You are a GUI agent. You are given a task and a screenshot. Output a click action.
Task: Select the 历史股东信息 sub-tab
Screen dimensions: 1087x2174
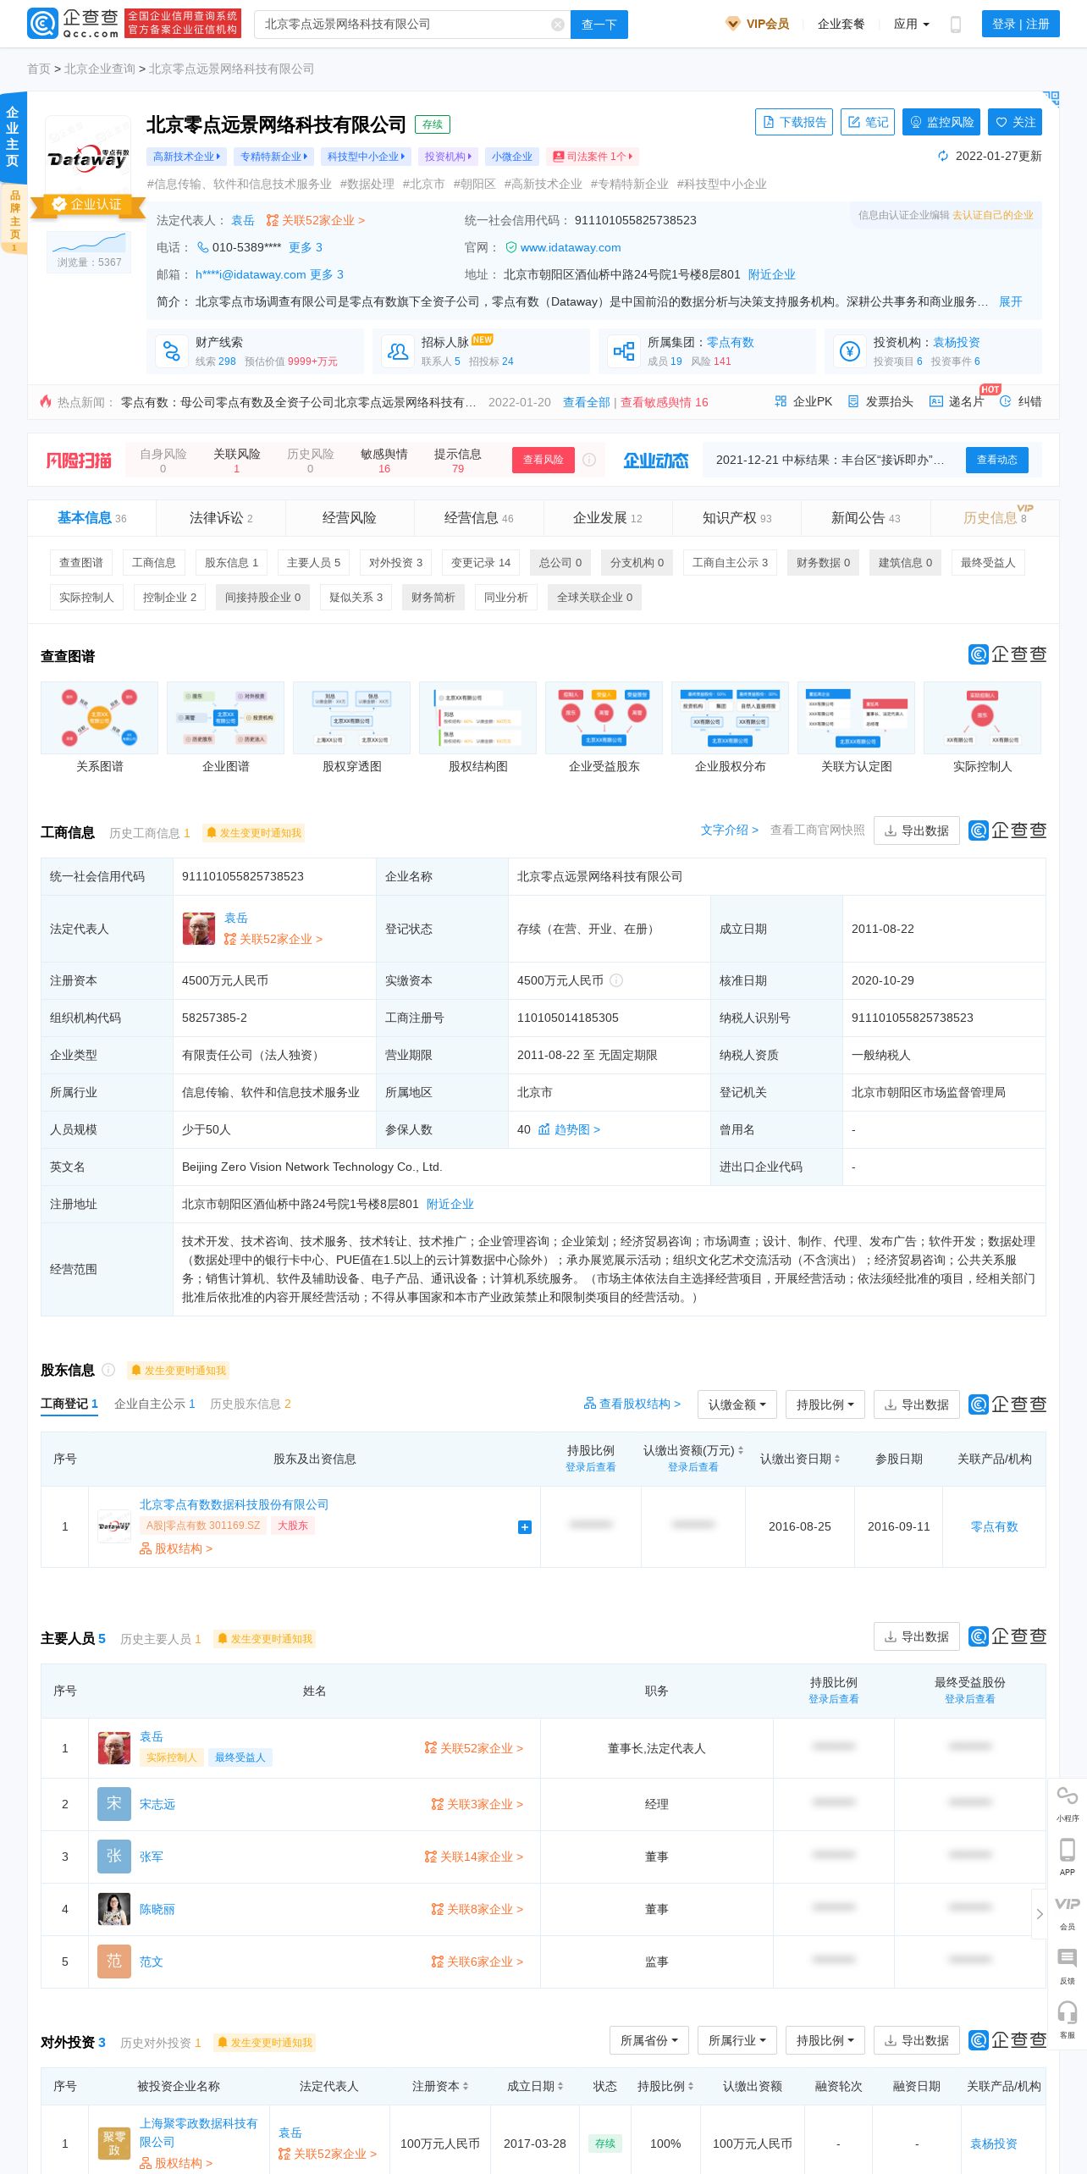(x=251, y=1404)
